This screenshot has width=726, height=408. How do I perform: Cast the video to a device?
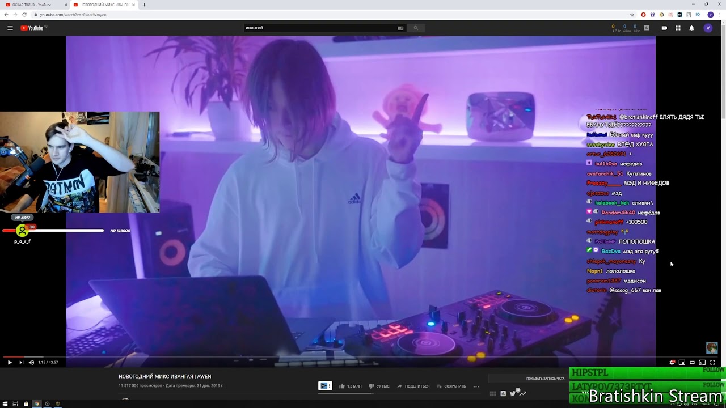(702, 362)
